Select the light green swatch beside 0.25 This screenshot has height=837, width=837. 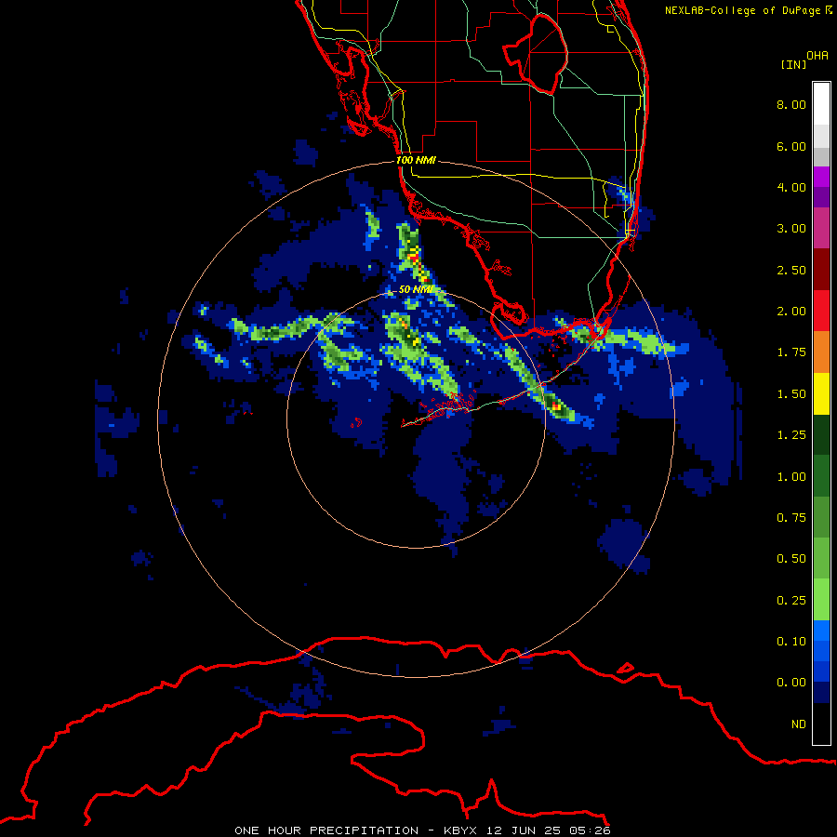coord(821,600)
